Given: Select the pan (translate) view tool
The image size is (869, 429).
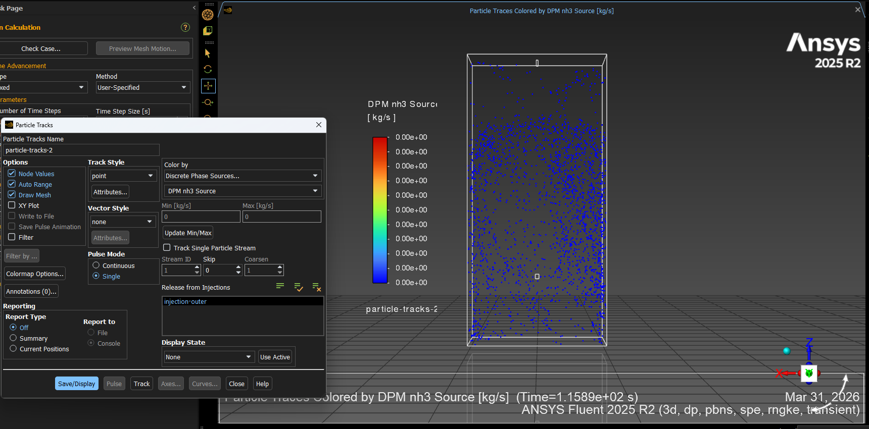Looking at the screenshot, I should click(208, 86).
